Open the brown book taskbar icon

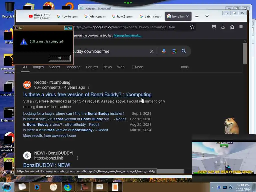coord(84,187)
